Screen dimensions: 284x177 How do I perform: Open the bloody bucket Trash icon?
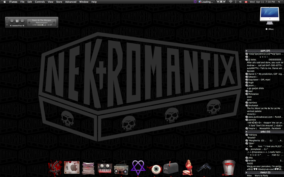229,168
